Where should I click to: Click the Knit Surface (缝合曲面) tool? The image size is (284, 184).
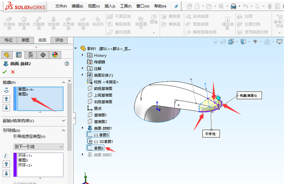point(228,23)
